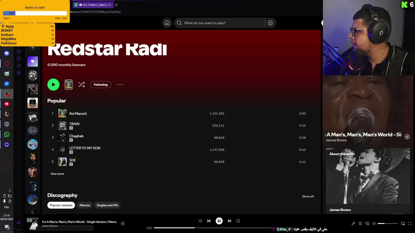Open the Queue icon
Image resolution: width=415 pixels, height=233 pixels.
tap(360, 224)
